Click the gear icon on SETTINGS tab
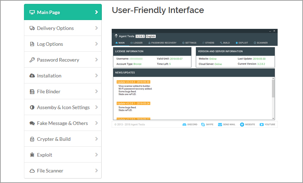Screen dimensions: 303x183 pos(183,43)
